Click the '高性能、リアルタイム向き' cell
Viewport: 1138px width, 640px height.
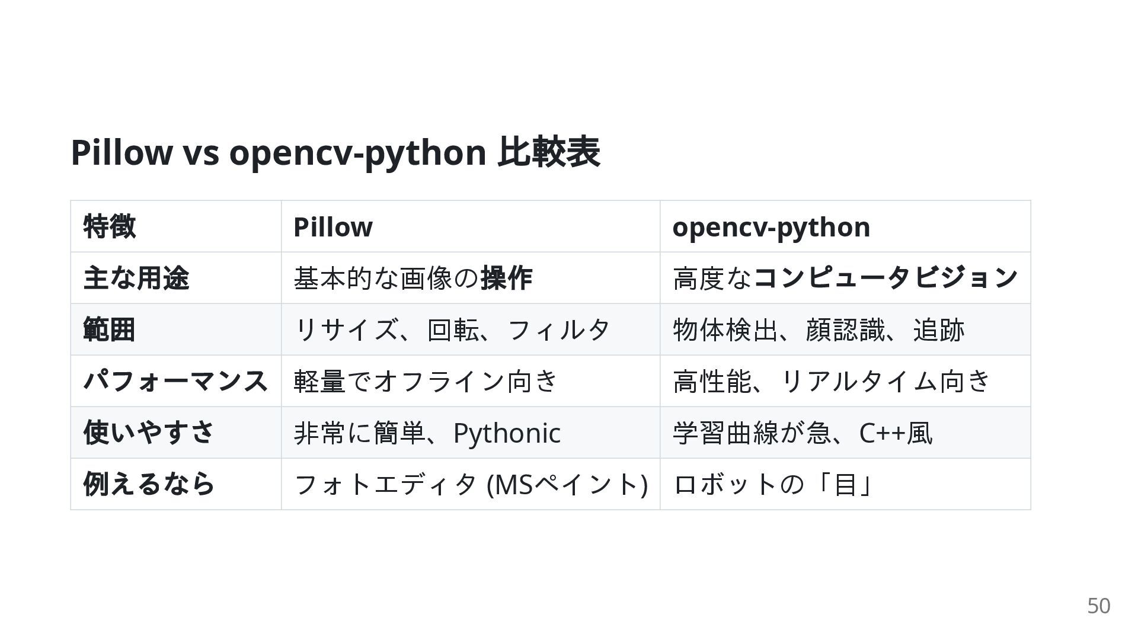click(x=832, y=381)
